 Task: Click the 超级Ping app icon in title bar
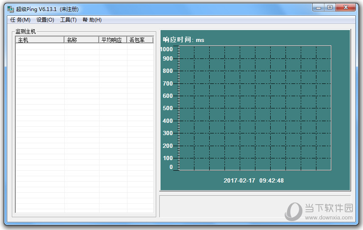click(x=11, y=9)
